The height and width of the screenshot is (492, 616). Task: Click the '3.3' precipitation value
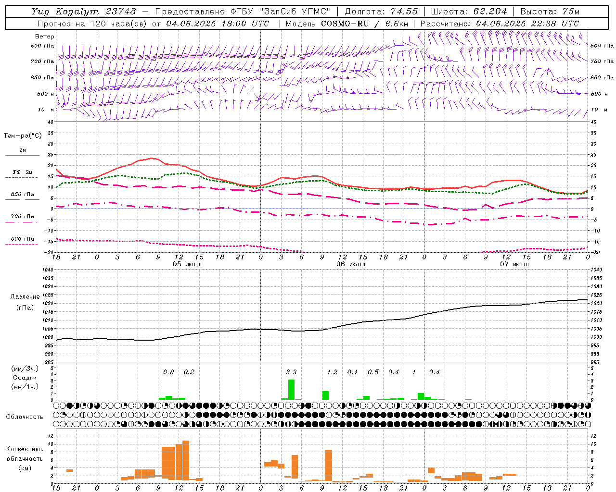pyautogui.click(x=291, y=372)
